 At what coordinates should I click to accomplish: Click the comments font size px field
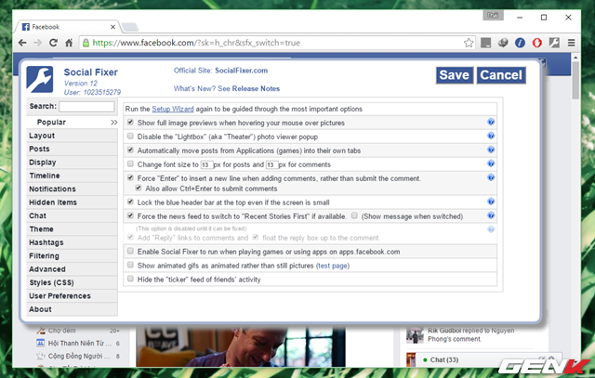click(271, 164)
